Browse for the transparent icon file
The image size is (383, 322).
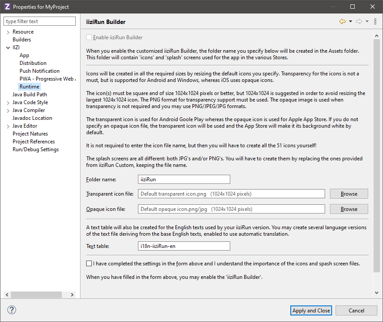(349, 194)
